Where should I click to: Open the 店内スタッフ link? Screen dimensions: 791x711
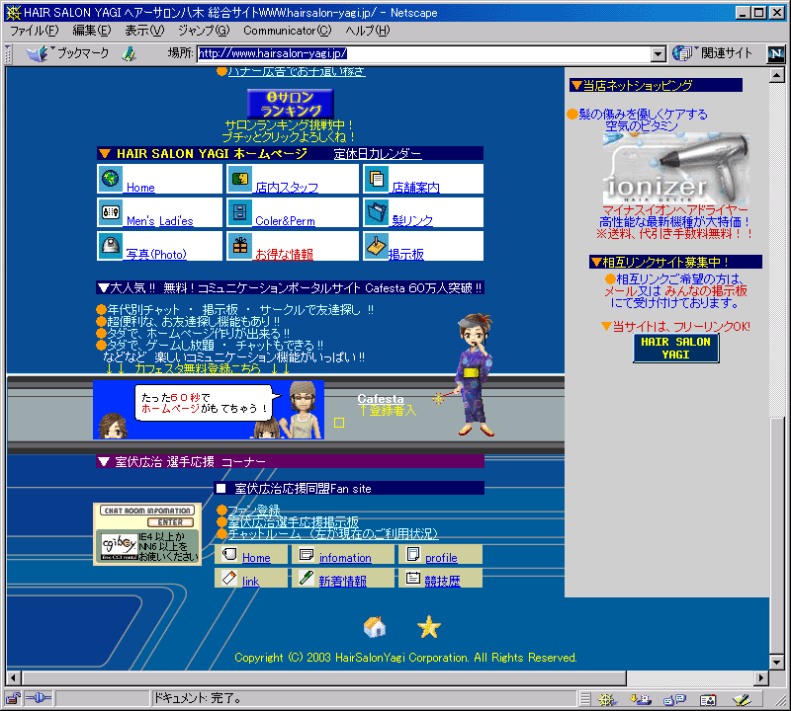click(x=287, y=188)
